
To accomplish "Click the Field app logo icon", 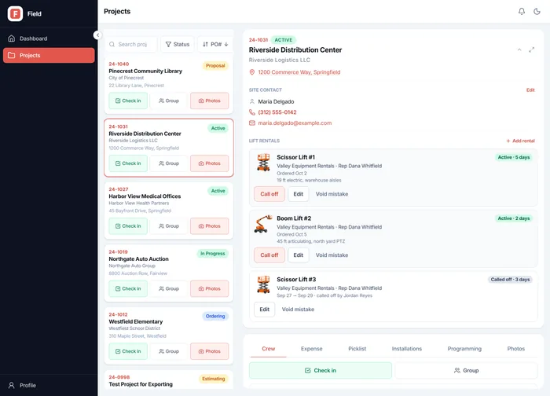I will click(15, 13).
